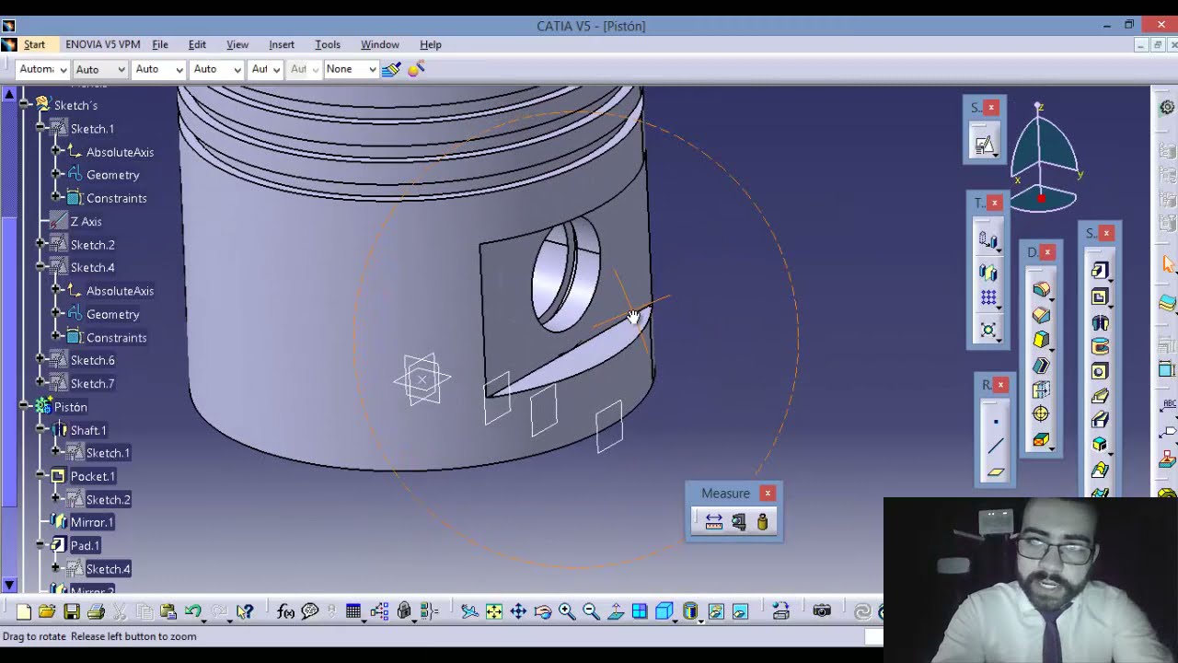Open the Formula f(x) tool
The height and width of the screenshot is (663, 1178).
point(286,611)
